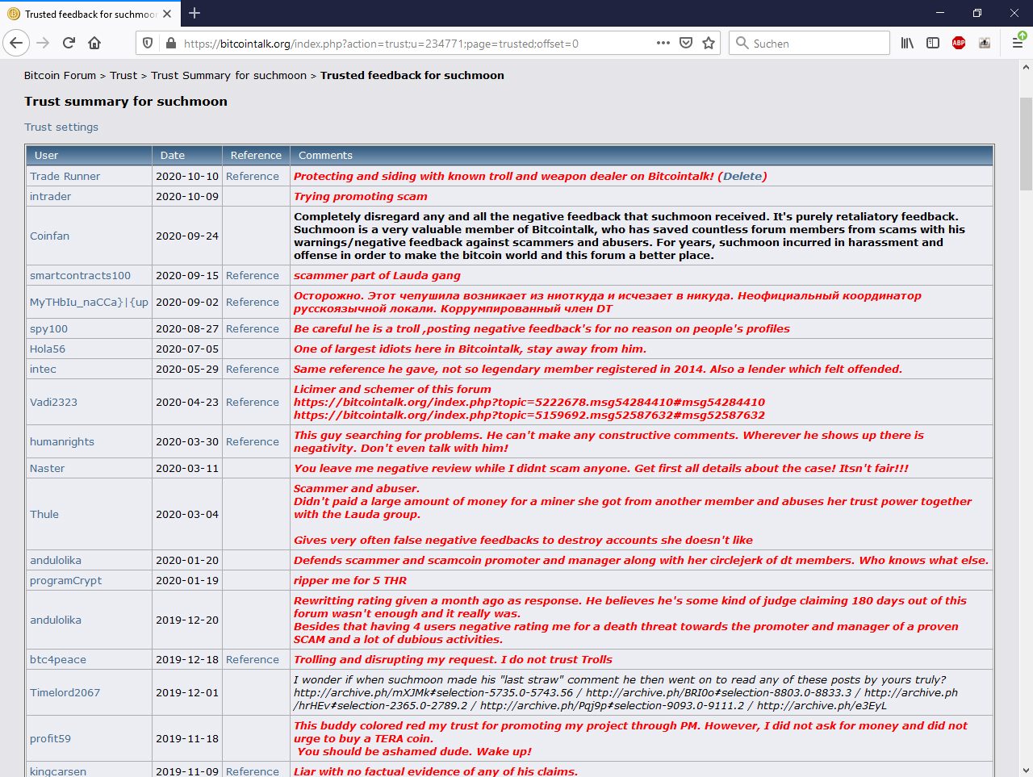Open Coinfan user profile
1033x777 pixels.
click(x=49, y=236)
